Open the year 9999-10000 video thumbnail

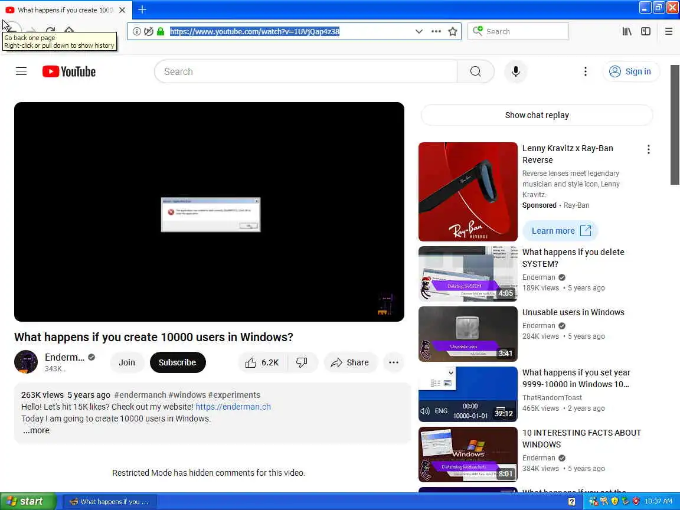point(468,394)
